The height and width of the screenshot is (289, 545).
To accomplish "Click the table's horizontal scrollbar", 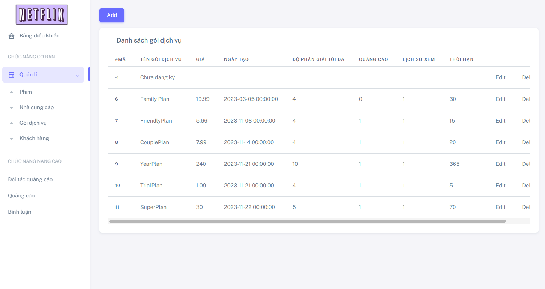I will point(308,221).
